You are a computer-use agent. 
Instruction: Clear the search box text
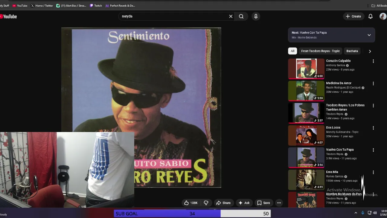pyautogui.click(x=231, y=16)
